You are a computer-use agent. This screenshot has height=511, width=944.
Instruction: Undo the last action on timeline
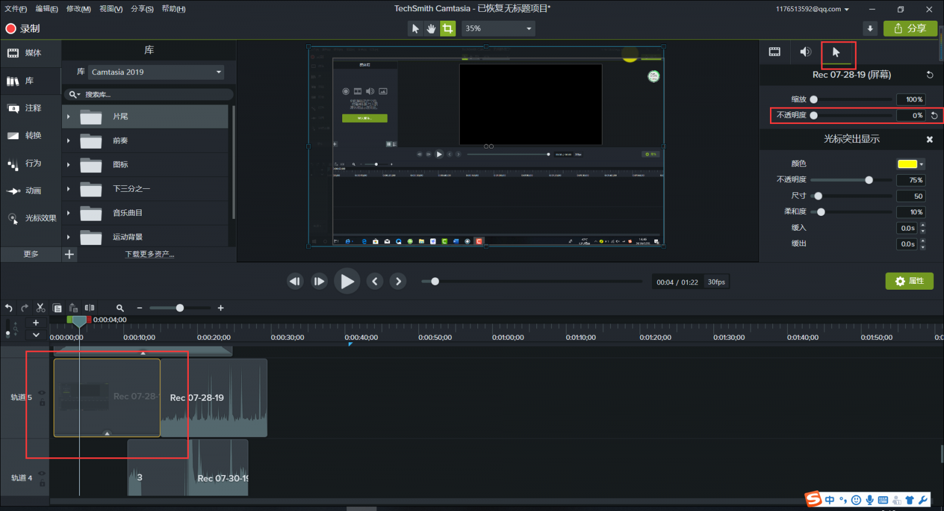pyautogui.click(x=9, y=308)
